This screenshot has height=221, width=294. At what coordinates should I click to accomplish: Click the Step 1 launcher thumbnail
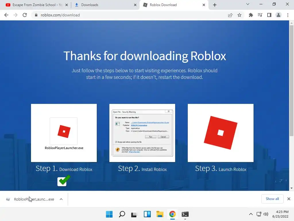pyautogui.click(x=64, y=133)
